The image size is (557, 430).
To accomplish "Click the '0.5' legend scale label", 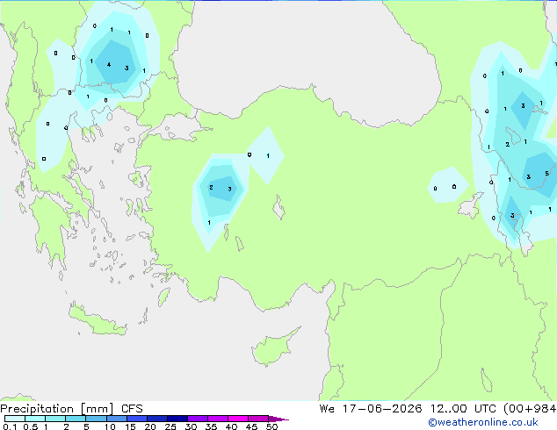I will pyautogui.click(x=31, y=426).
